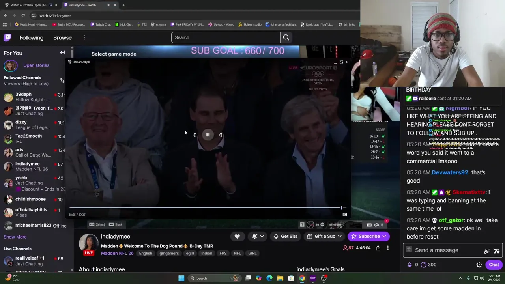
Task: Click the indiadymee avatar picture
Action: [x=88, y=242]
